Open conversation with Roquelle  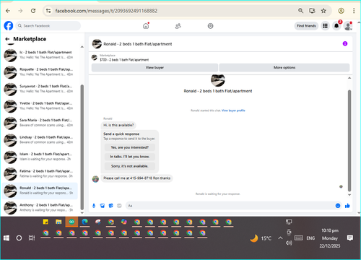pos(40,71)
